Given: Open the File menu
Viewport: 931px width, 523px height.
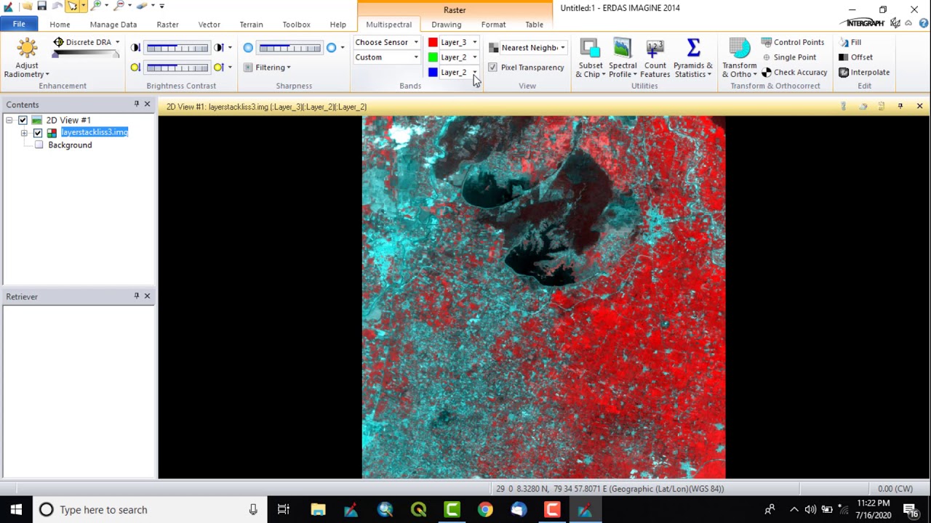Looking at the screenshot, I should pos(19,24).
